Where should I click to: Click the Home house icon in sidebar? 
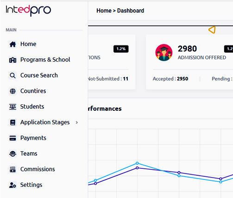pyautogui.click(x=13, y=44)
